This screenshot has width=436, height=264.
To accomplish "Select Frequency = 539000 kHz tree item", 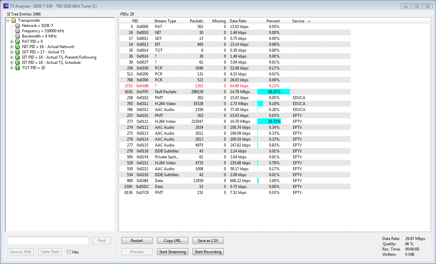I will point(43,31).
